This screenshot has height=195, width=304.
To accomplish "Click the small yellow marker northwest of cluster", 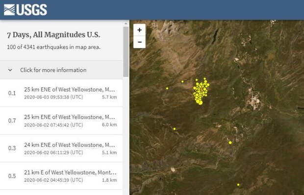I will click(182, 82).
